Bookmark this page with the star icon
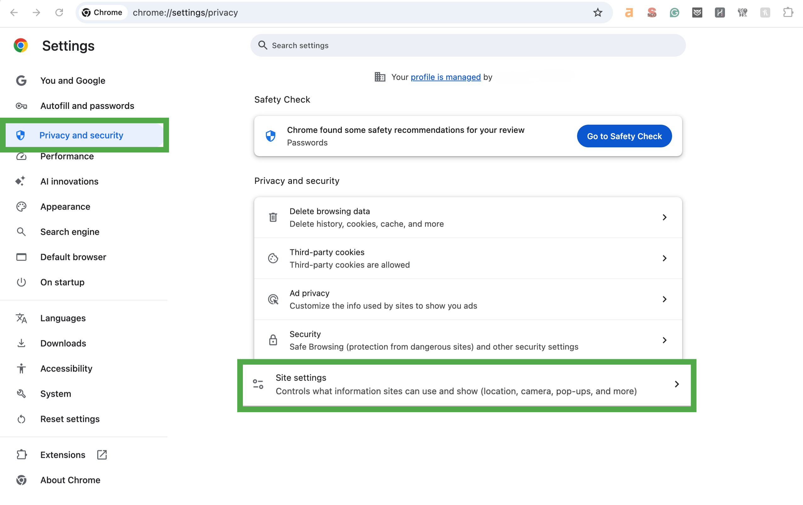 (x=598, y=13)
